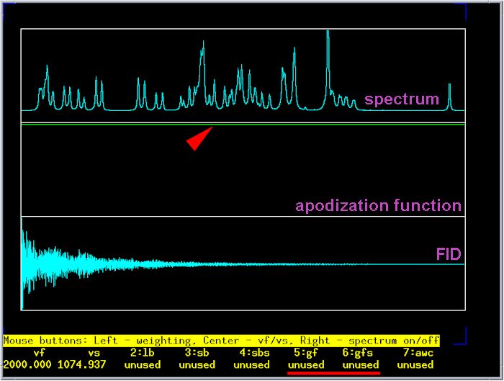Select the 5:gf gaussian parameter
Viewport: 504px width, 381px height.
pos(306,353)
